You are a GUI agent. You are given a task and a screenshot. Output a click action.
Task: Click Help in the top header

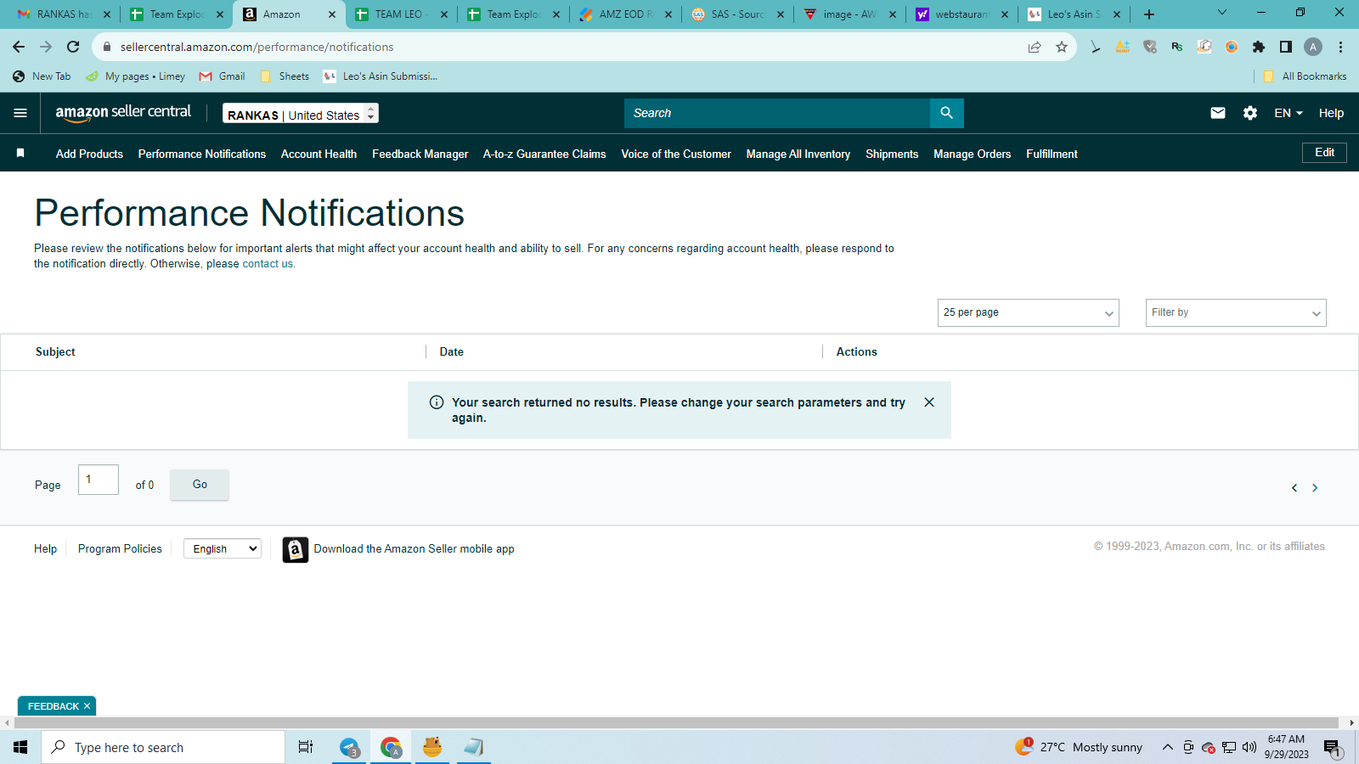[x=1331, y=113]
